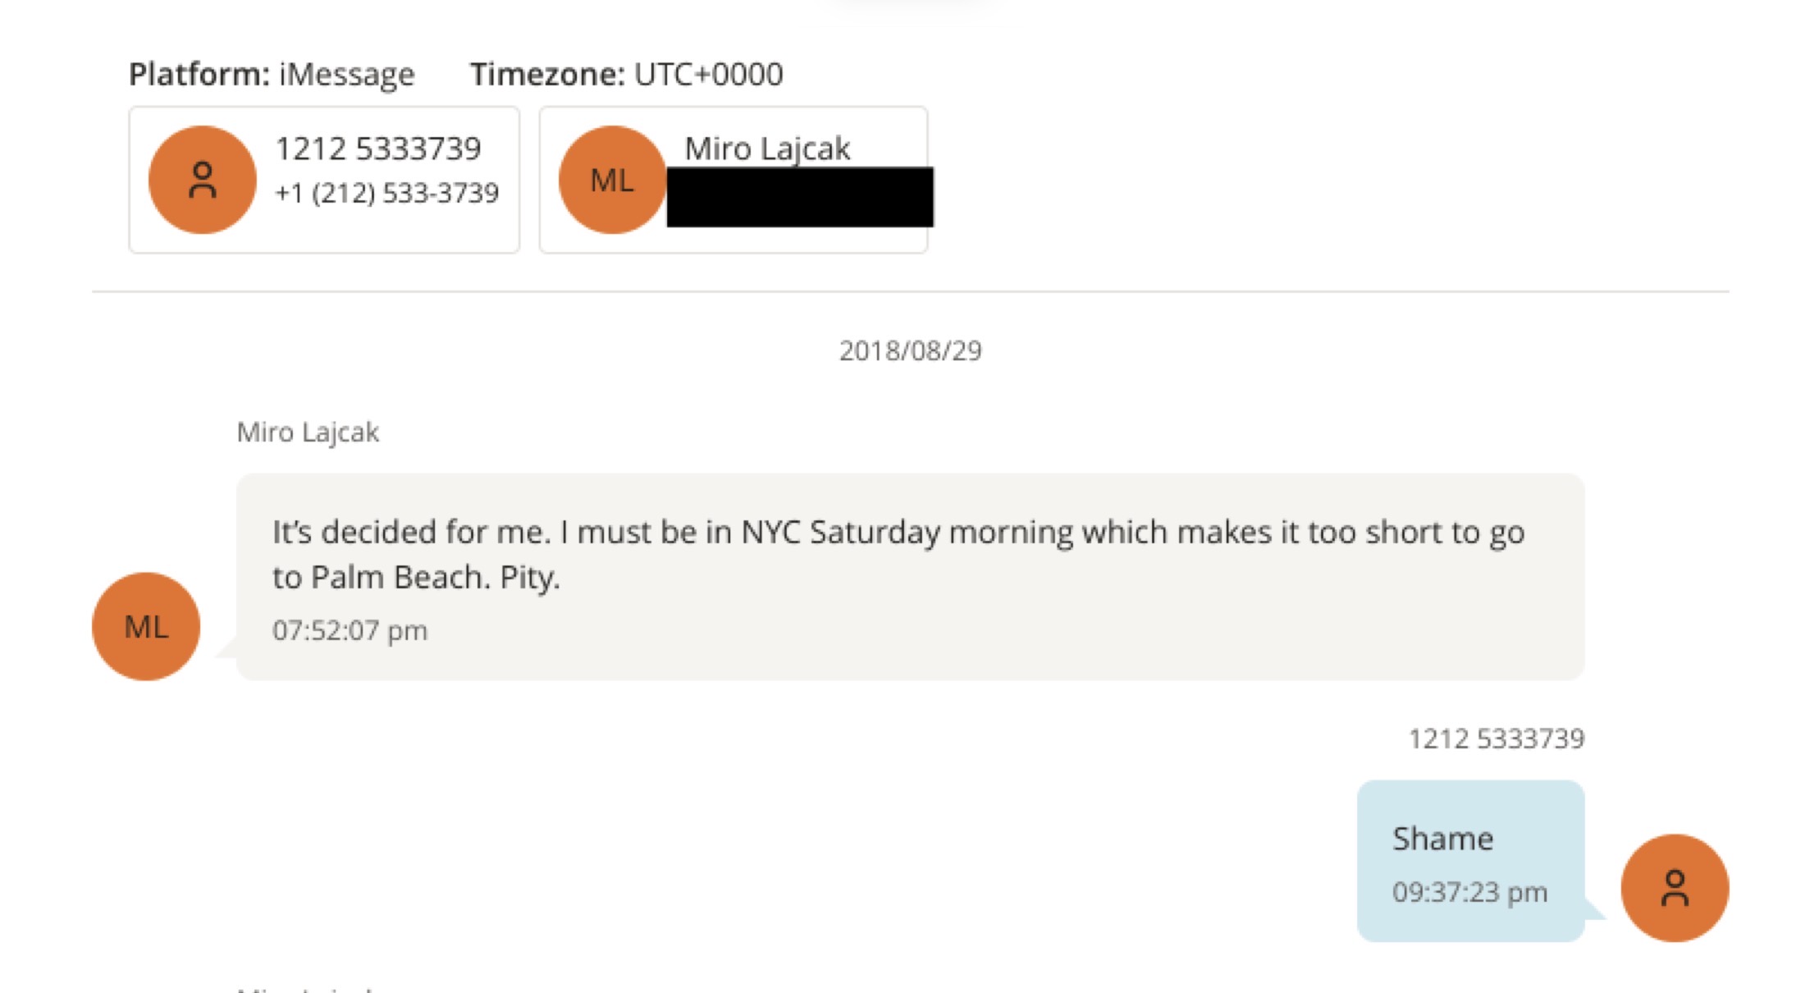Click the "It's decided for me" message text
1796x993 pixels.
pos(898,532)
